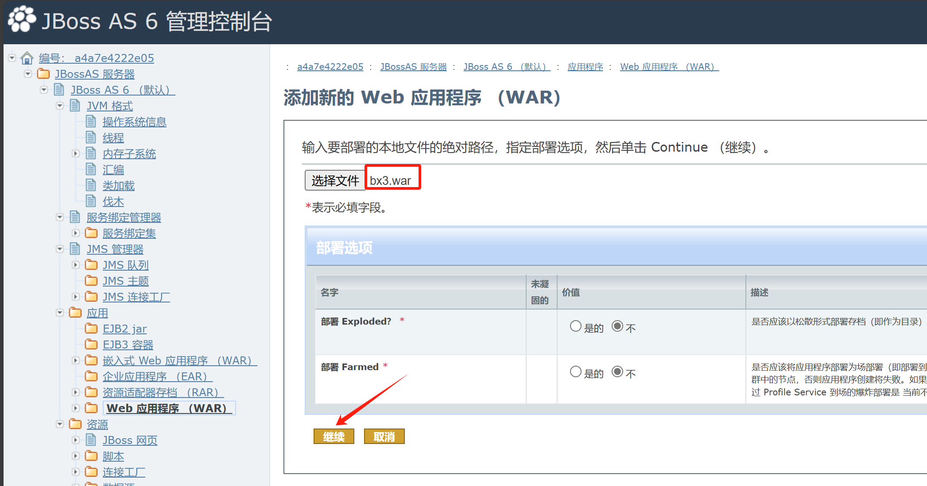927x486 pixels.
Task: Click document icon beside 类加载
Action: tap(91, 185)
